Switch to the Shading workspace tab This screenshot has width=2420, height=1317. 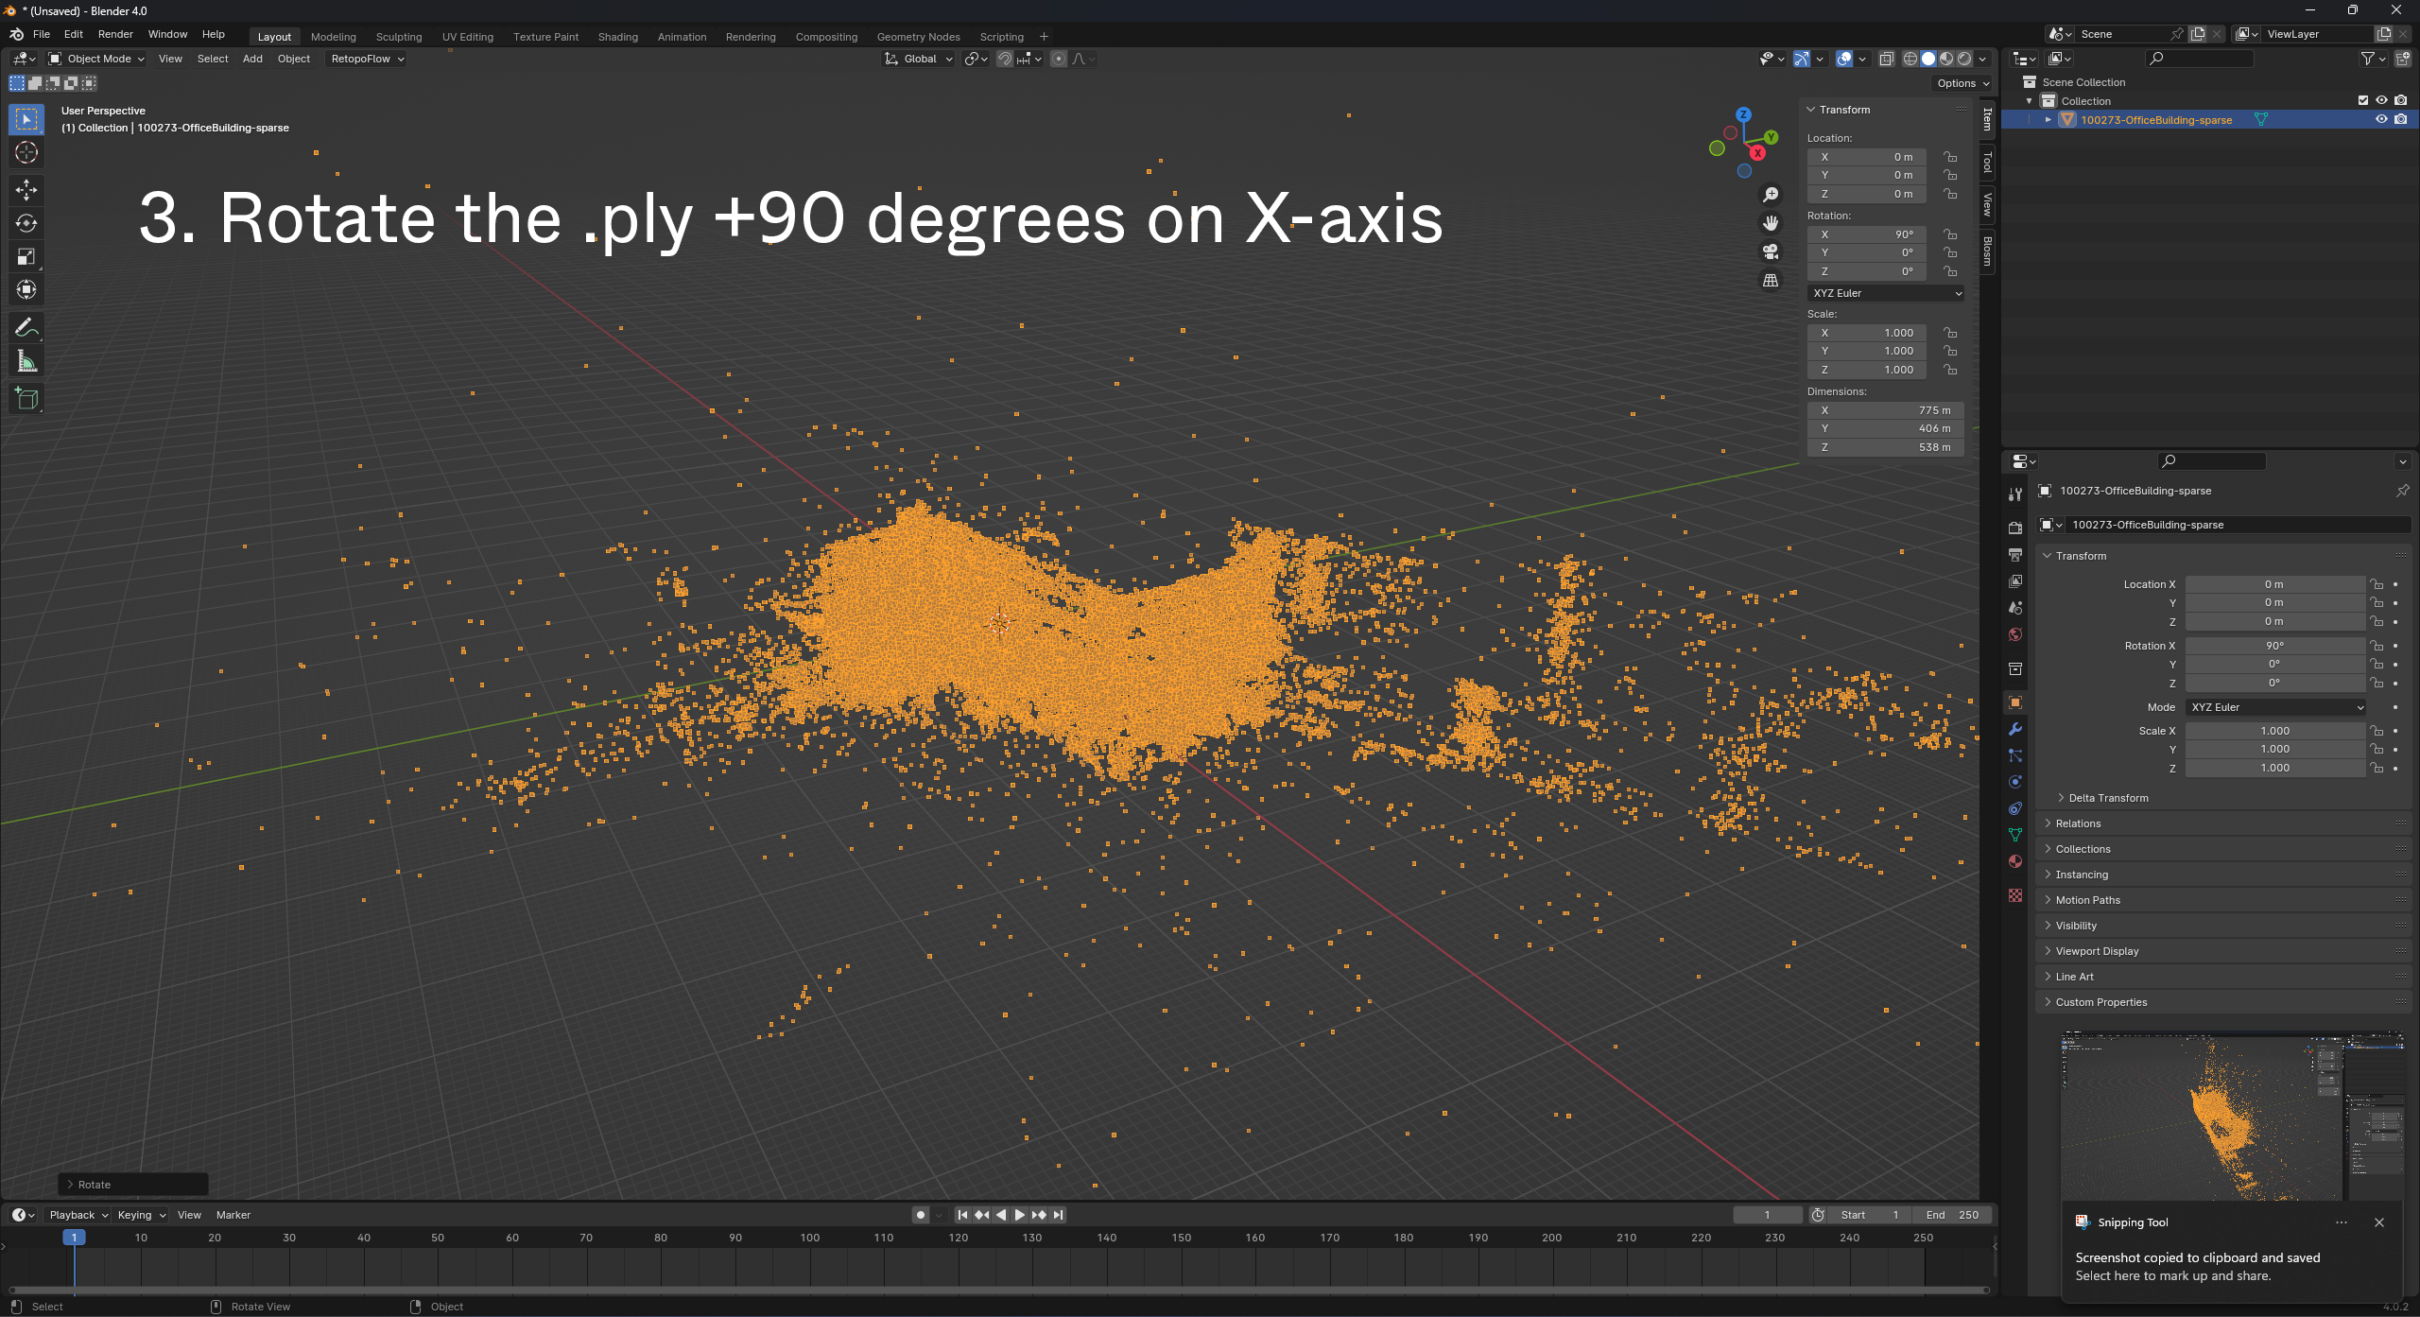coord(617,37)
